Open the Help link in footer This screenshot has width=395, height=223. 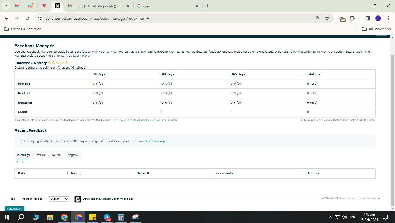12,199
